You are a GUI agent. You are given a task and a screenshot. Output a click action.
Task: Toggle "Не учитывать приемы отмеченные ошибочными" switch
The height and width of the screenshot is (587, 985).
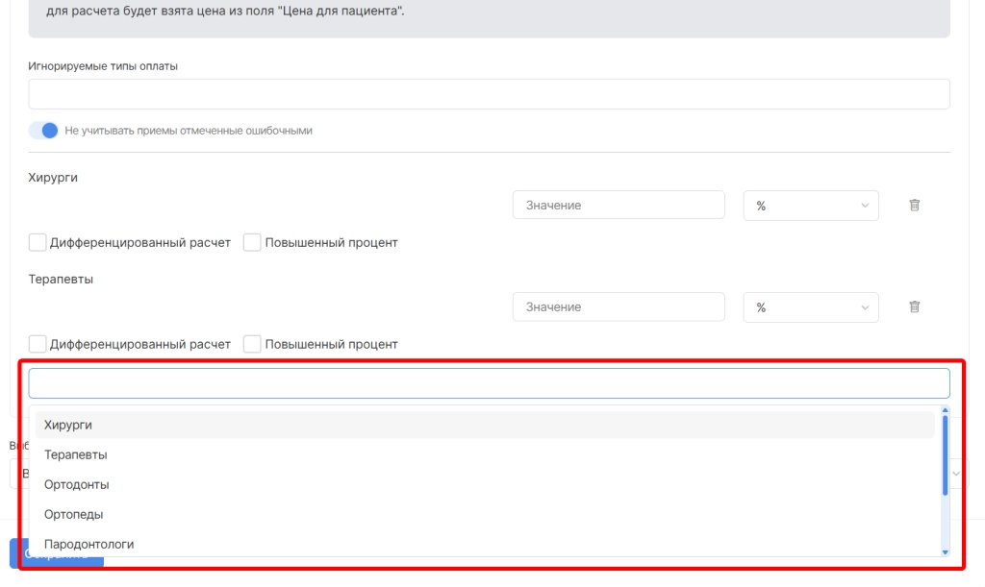tap(43, 131)
